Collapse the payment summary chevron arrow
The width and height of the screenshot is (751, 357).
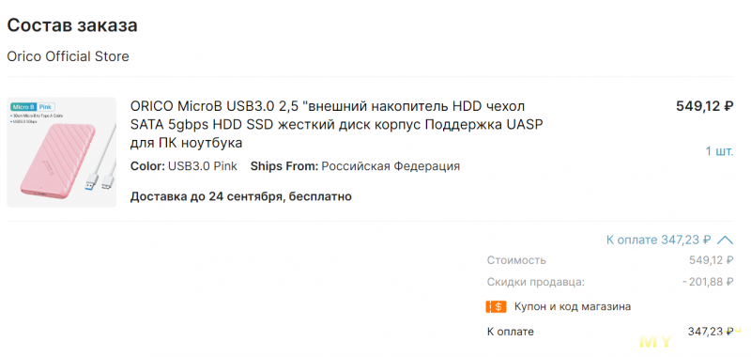pos(725,240)
